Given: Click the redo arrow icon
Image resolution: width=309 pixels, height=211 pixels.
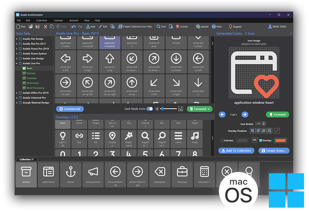Looking at the screenshot, I should 80,26.
